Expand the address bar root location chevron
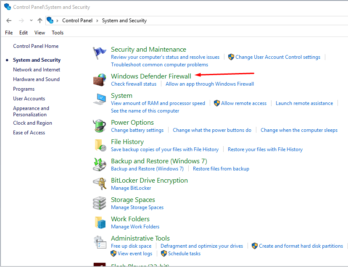This screenshot has height=267, width=348. coord(58,21)
